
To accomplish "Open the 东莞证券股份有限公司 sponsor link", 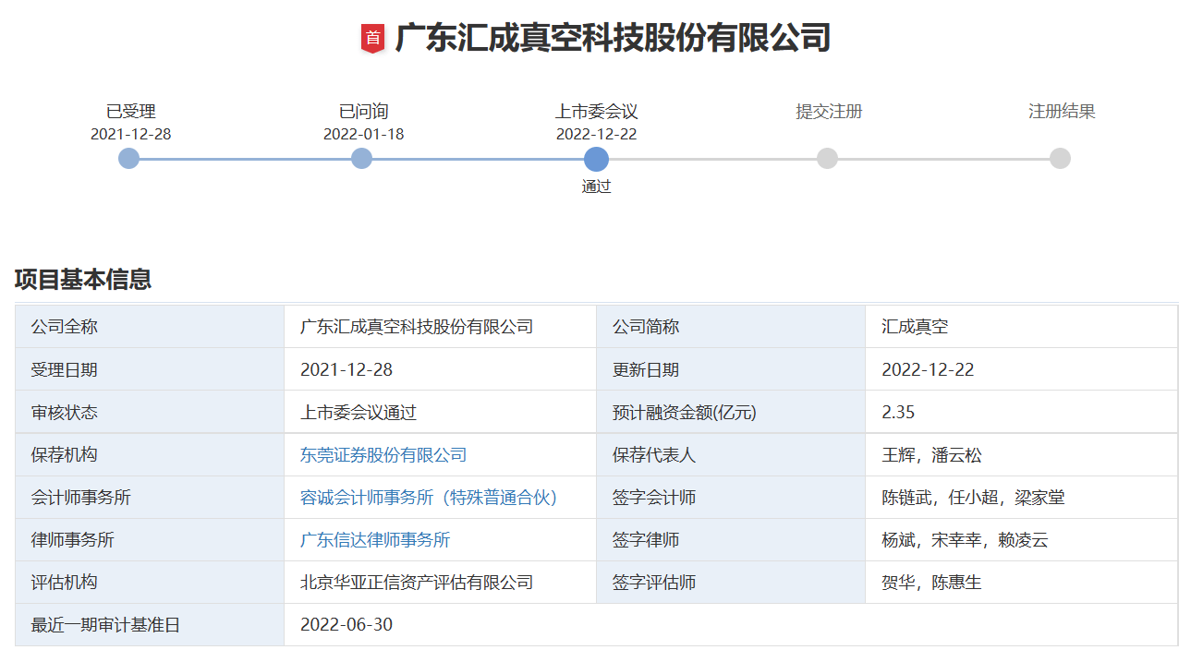I will pyautogui.click(x=383, y=454).
